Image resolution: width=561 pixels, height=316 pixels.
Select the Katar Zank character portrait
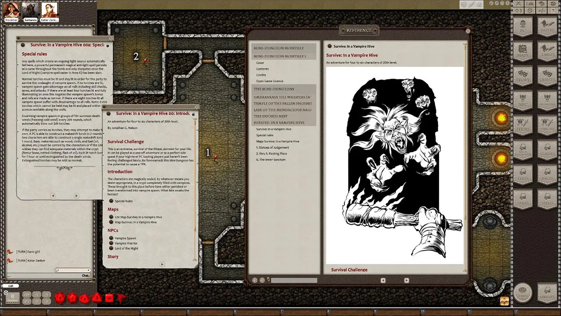pos(50,10)
